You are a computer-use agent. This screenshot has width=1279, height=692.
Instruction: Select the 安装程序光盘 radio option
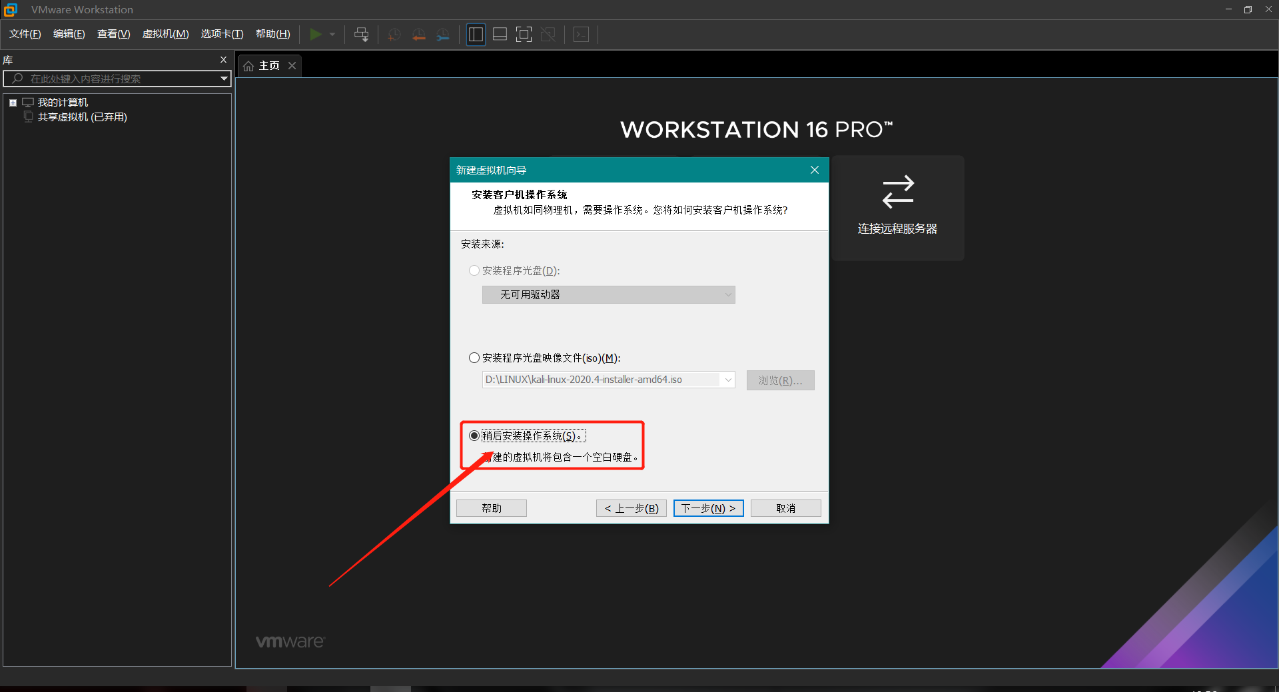474,270
